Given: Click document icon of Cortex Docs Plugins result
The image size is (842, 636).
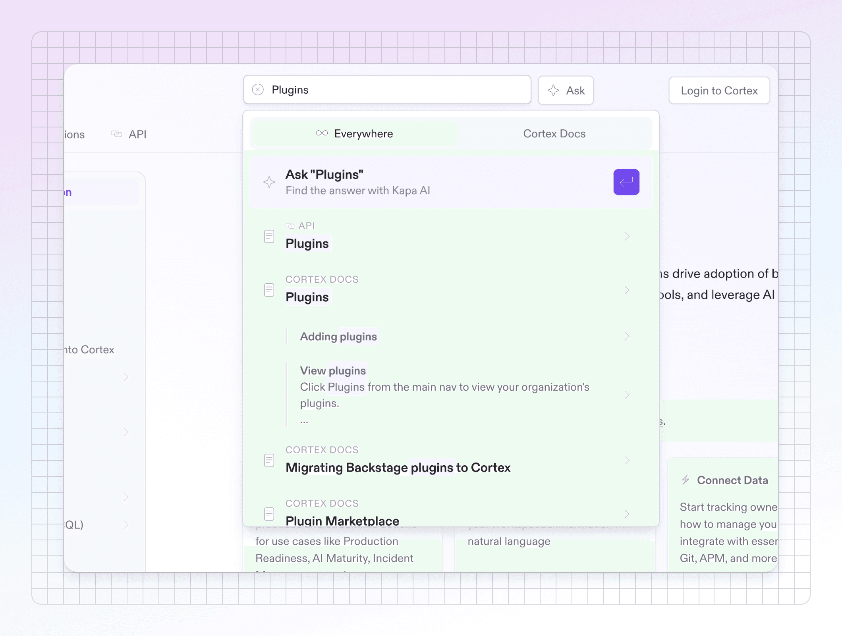Looking at the screenshot, I should (x=269, y=290).
